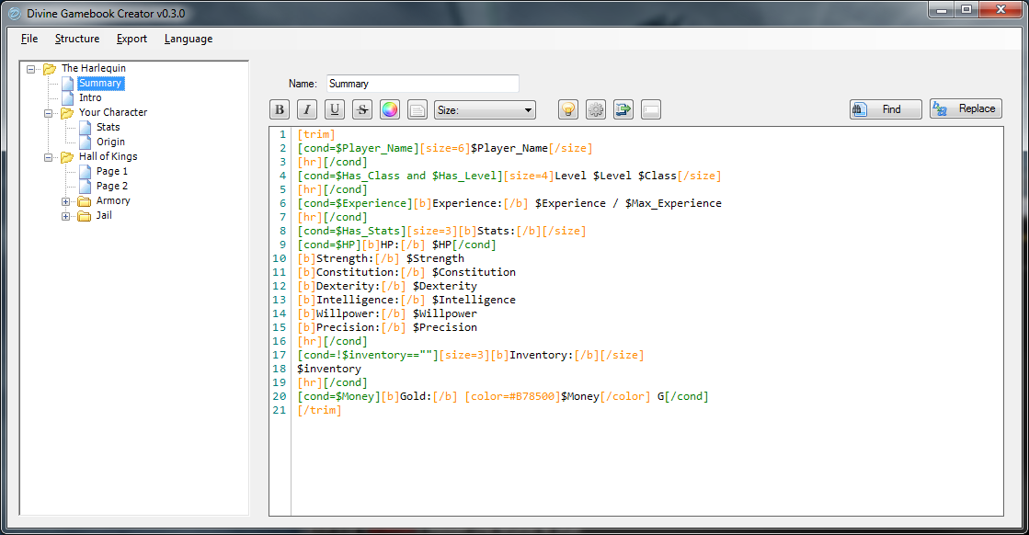Click the Your Character folder icon

[67, 113]
